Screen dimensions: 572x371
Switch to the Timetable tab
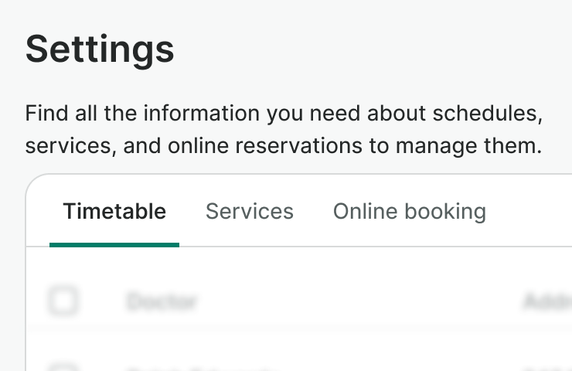[114, 212]
